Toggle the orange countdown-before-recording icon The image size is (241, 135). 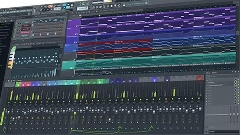(50, 6)
